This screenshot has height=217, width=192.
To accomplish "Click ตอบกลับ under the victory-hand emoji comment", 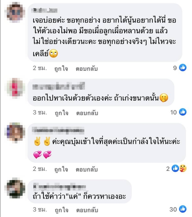I will [87, 169].
